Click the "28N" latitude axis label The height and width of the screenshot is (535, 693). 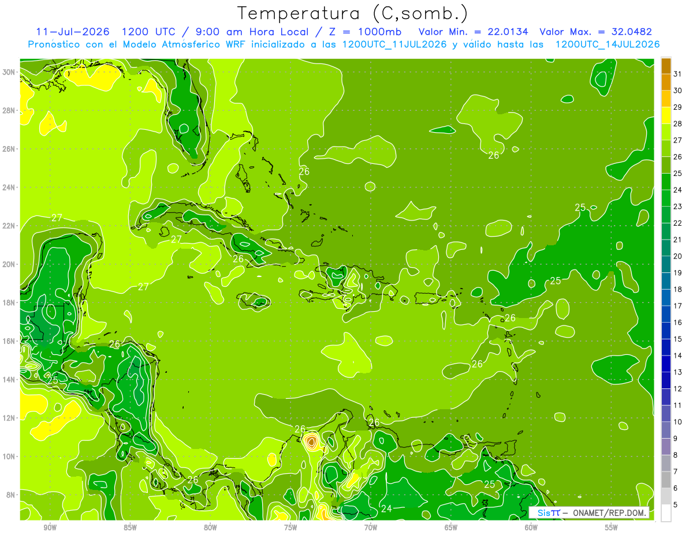[x=9, y=110]
